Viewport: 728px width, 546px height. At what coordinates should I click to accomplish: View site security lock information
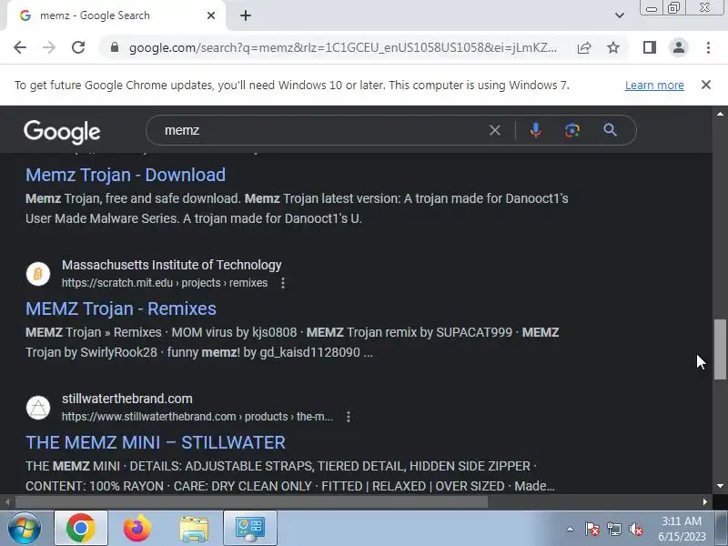115,47
